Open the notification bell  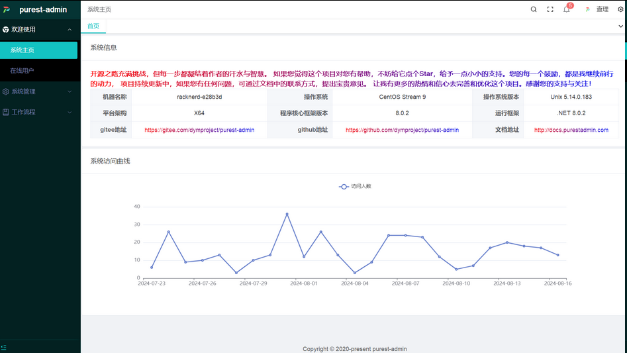[566, 9]
